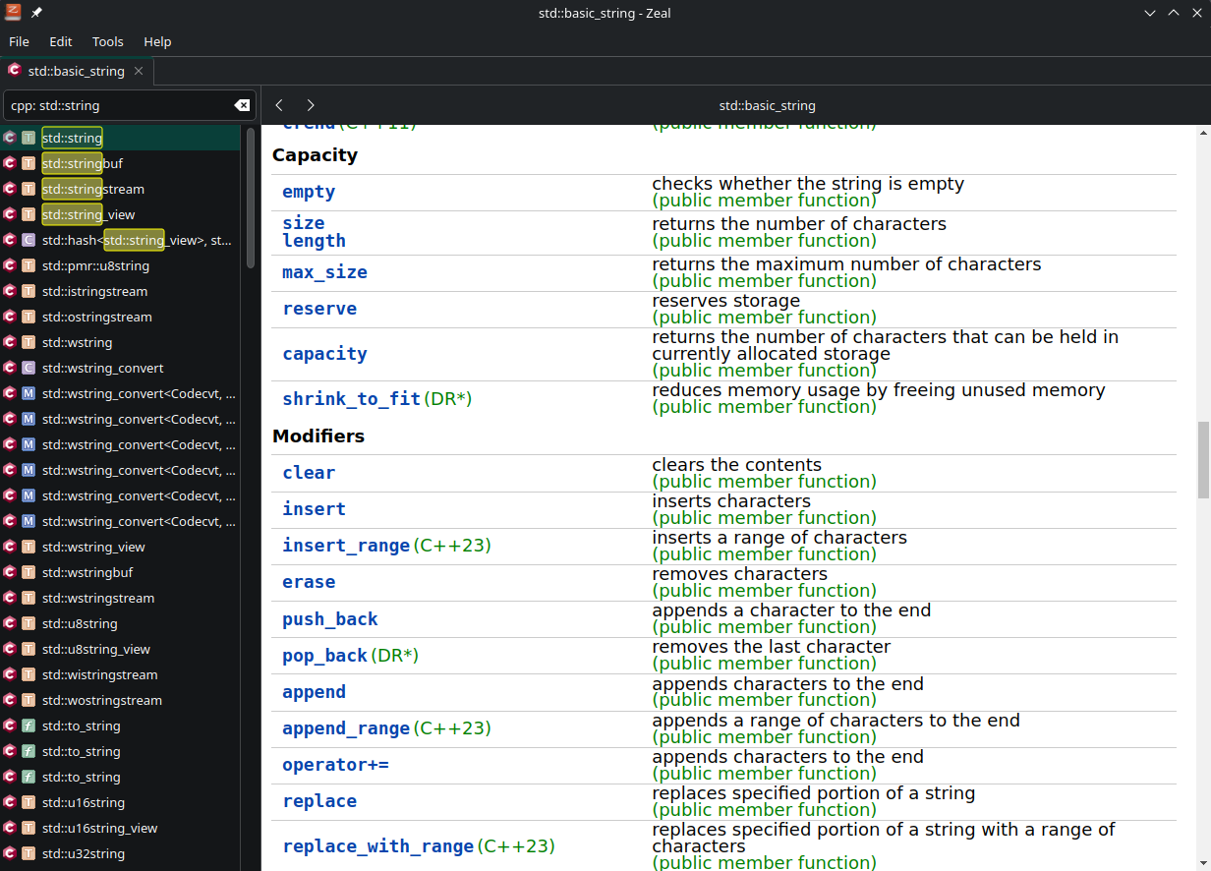The width and height of the screenshot is (1211, 871).
Task: Open the Edit menu
Action: tap(60, 41)
